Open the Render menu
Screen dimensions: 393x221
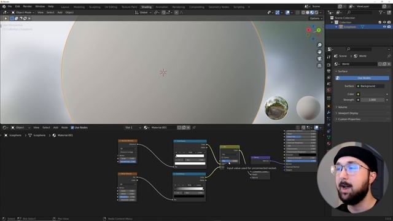pos(28,7)
